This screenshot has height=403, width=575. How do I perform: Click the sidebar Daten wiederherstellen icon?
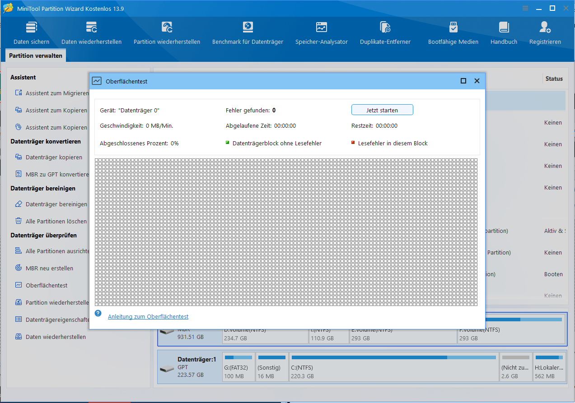pos(19,337)
